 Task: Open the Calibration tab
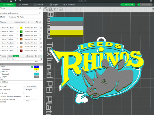click(x=69, y=4)
